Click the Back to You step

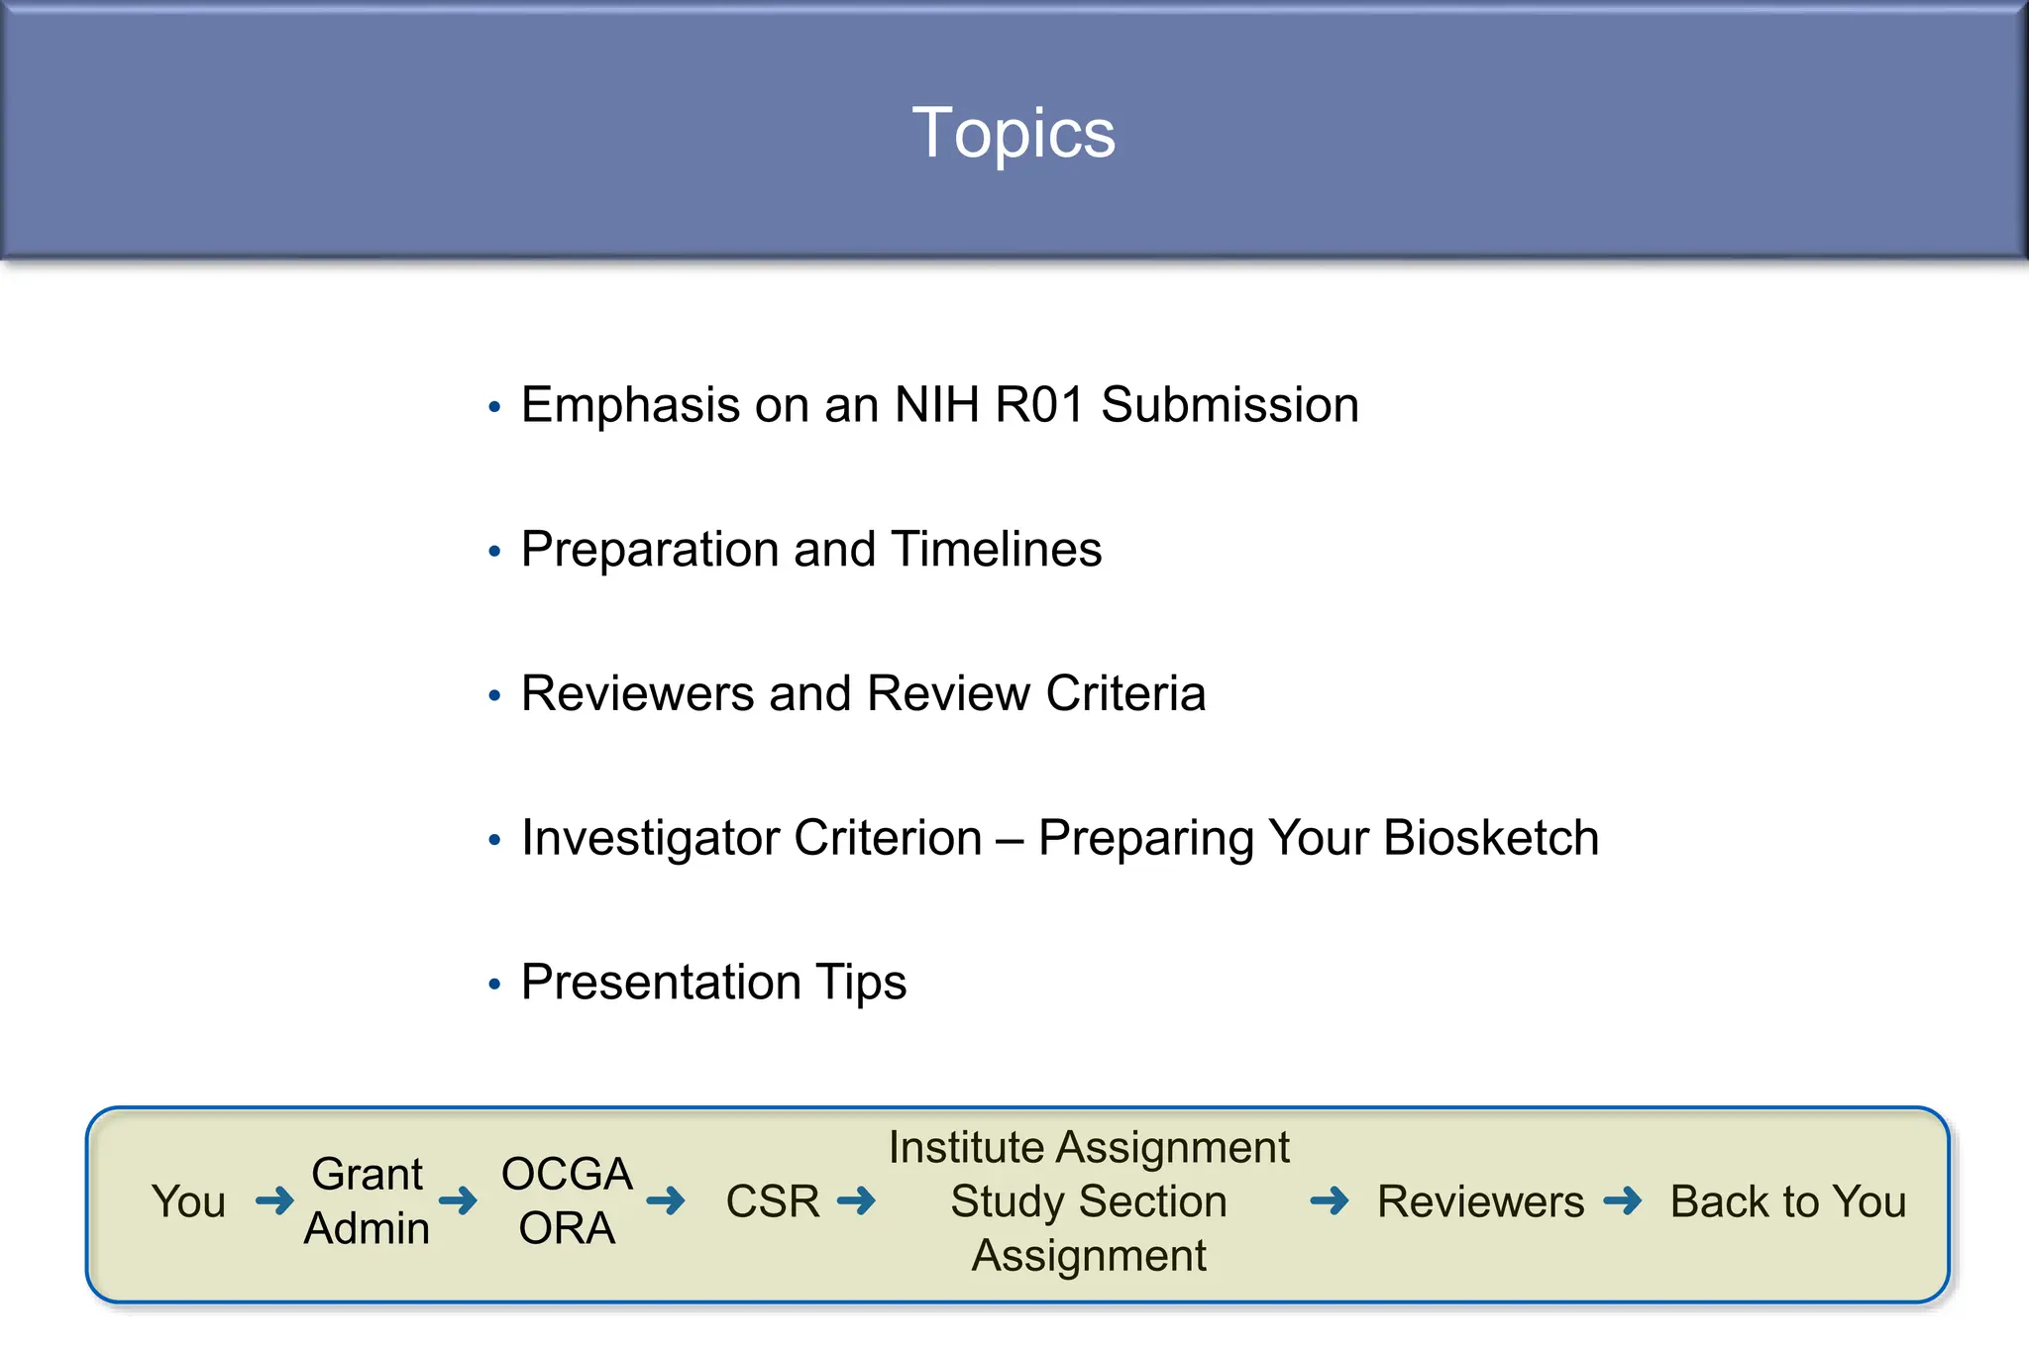1788,1201
